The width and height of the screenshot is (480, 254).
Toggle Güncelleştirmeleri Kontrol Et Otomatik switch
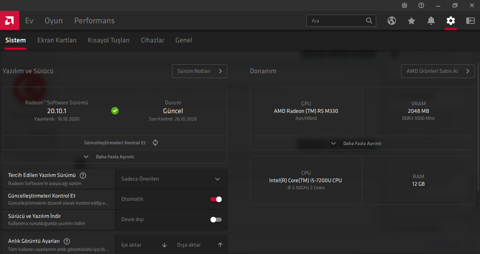pos(216,199)
